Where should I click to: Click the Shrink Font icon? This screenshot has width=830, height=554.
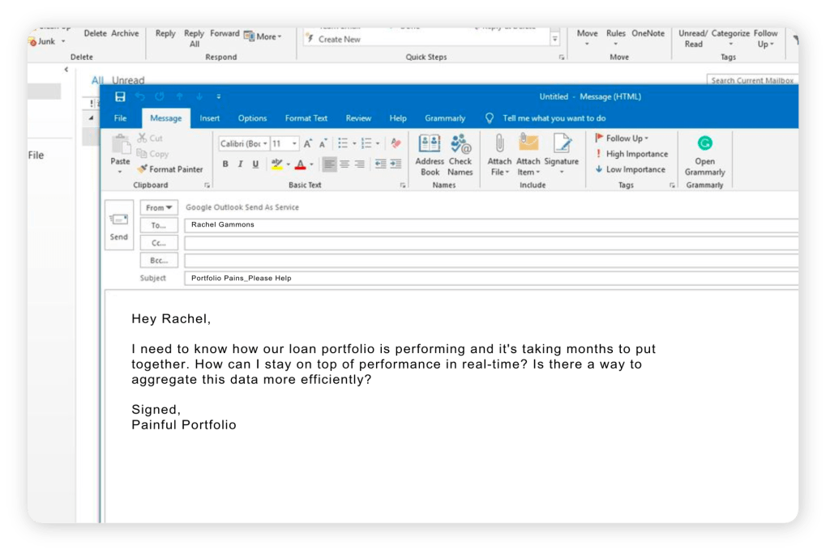coord(323,144)
